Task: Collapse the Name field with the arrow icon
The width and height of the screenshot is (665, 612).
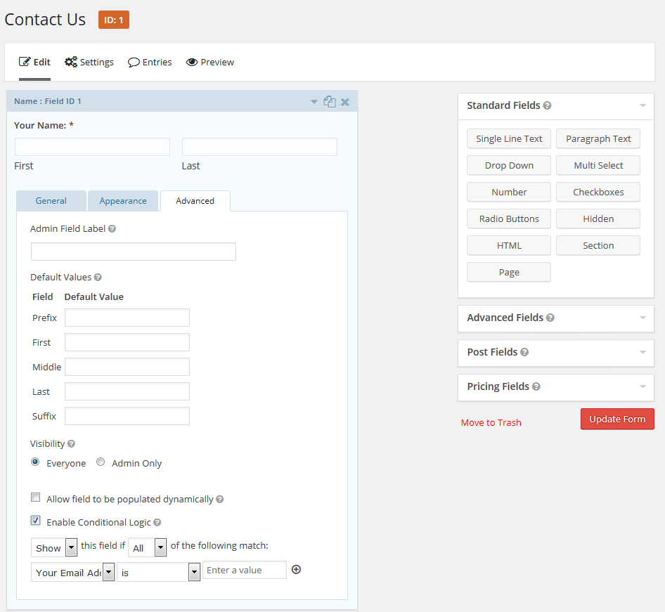Action: coord(314,102)
